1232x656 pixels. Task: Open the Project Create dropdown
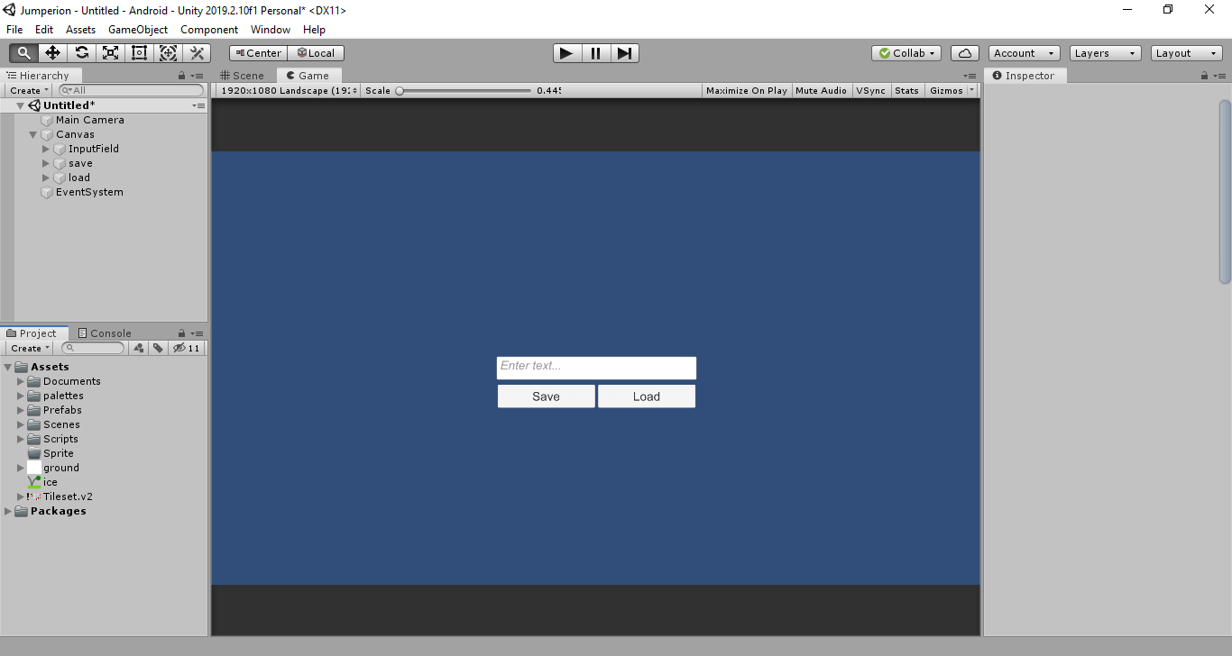[29, 348]
